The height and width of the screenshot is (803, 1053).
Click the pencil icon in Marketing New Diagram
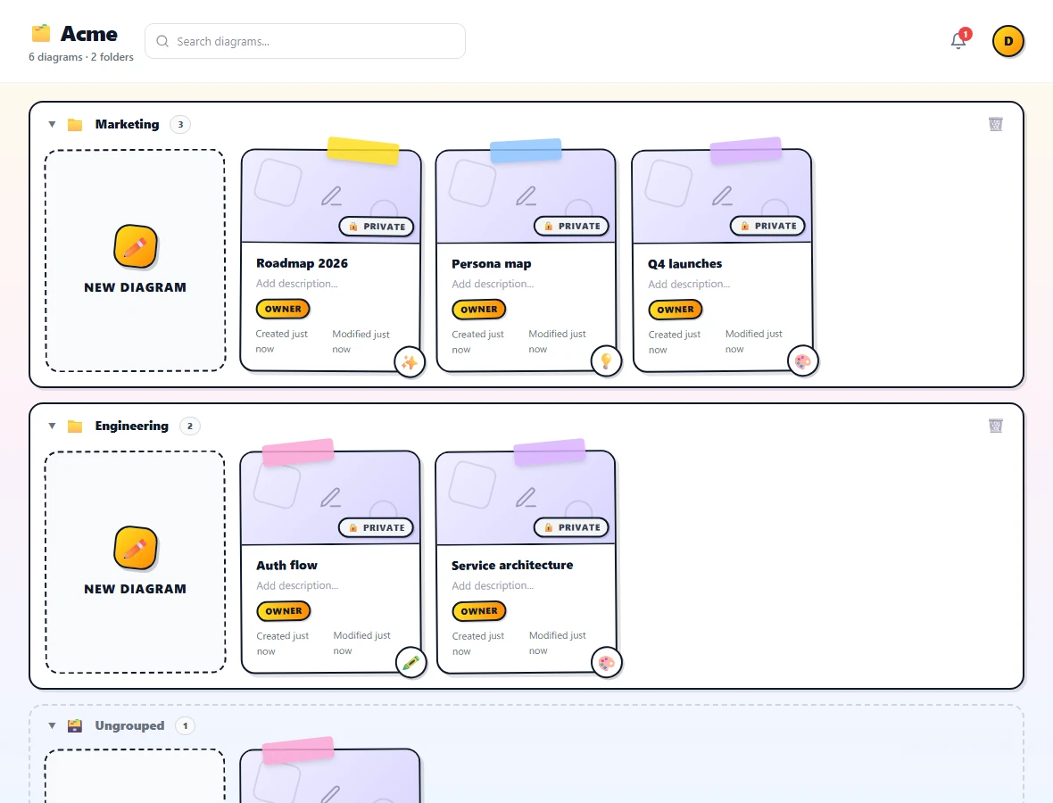[x=135, y=246]
